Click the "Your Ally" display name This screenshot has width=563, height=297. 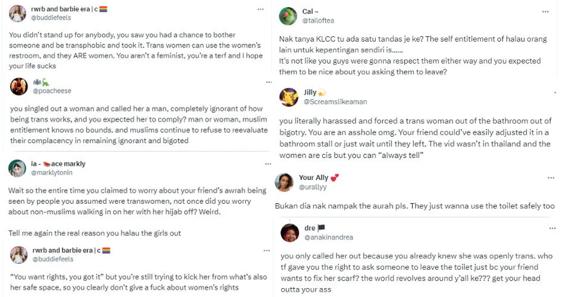[314, 178]
